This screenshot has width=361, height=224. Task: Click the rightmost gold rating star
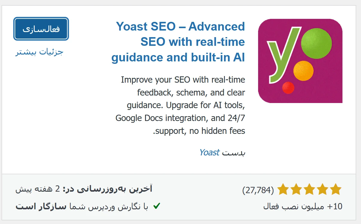coord(336,190)
